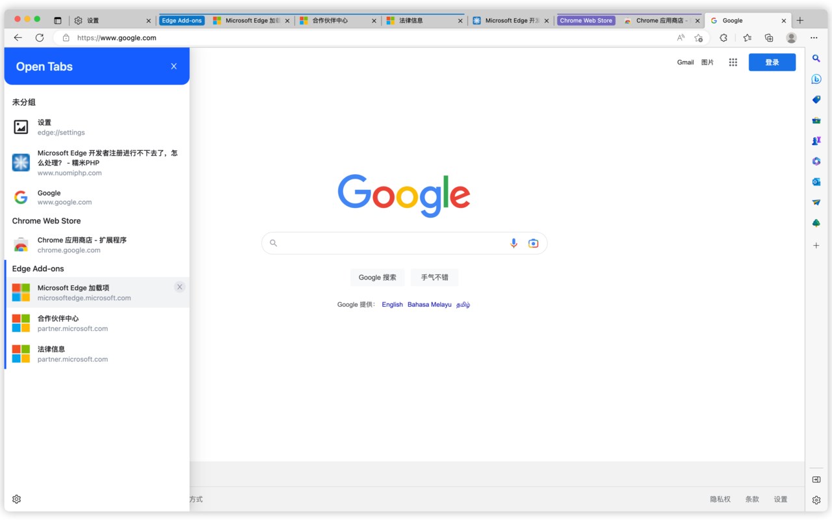This screenshot has width=832, height=520.
Task: Open a new tab with plus button
Action: click(x=800, y=20)
